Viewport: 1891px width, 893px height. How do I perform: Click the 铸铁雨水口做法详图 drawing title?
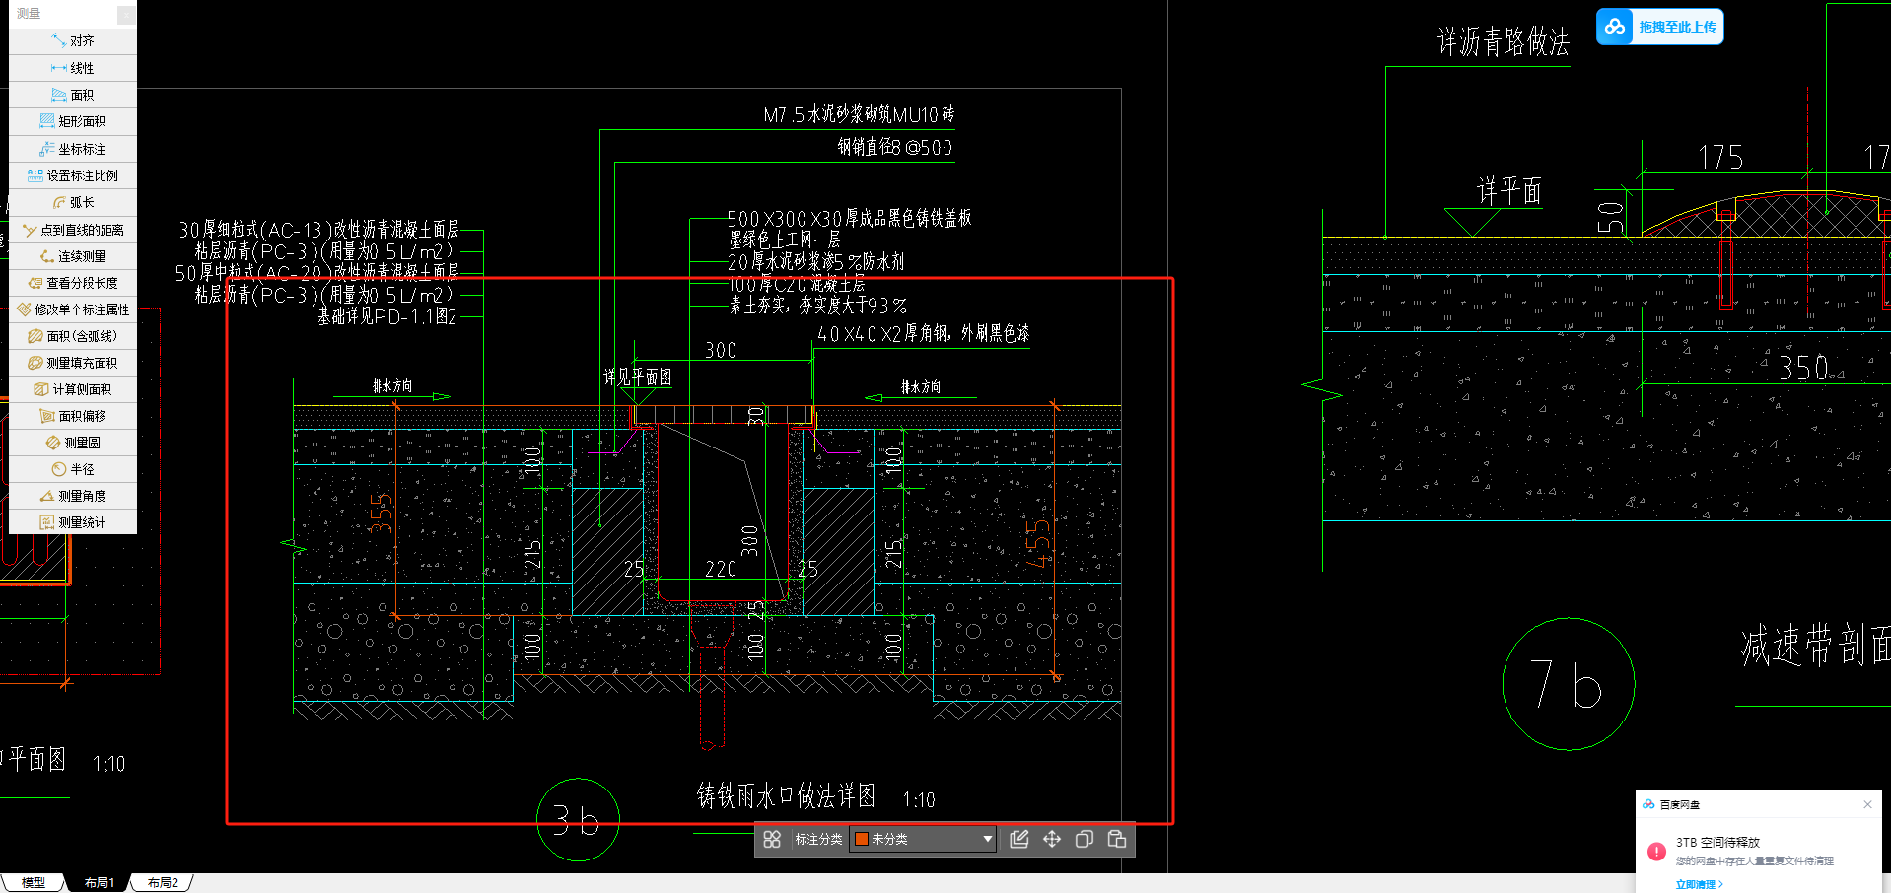point(786,795)
